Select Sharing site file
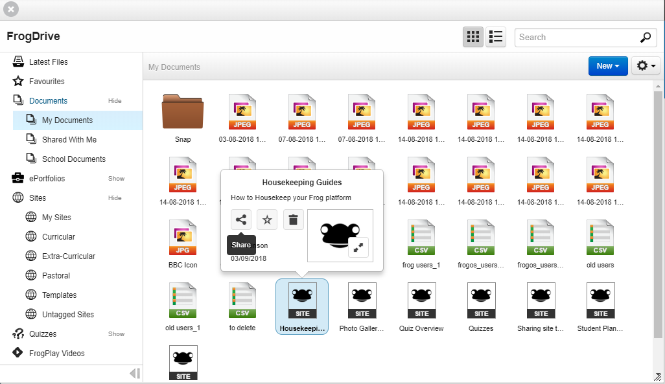665x384 pixels. click(x=541, y=307)
